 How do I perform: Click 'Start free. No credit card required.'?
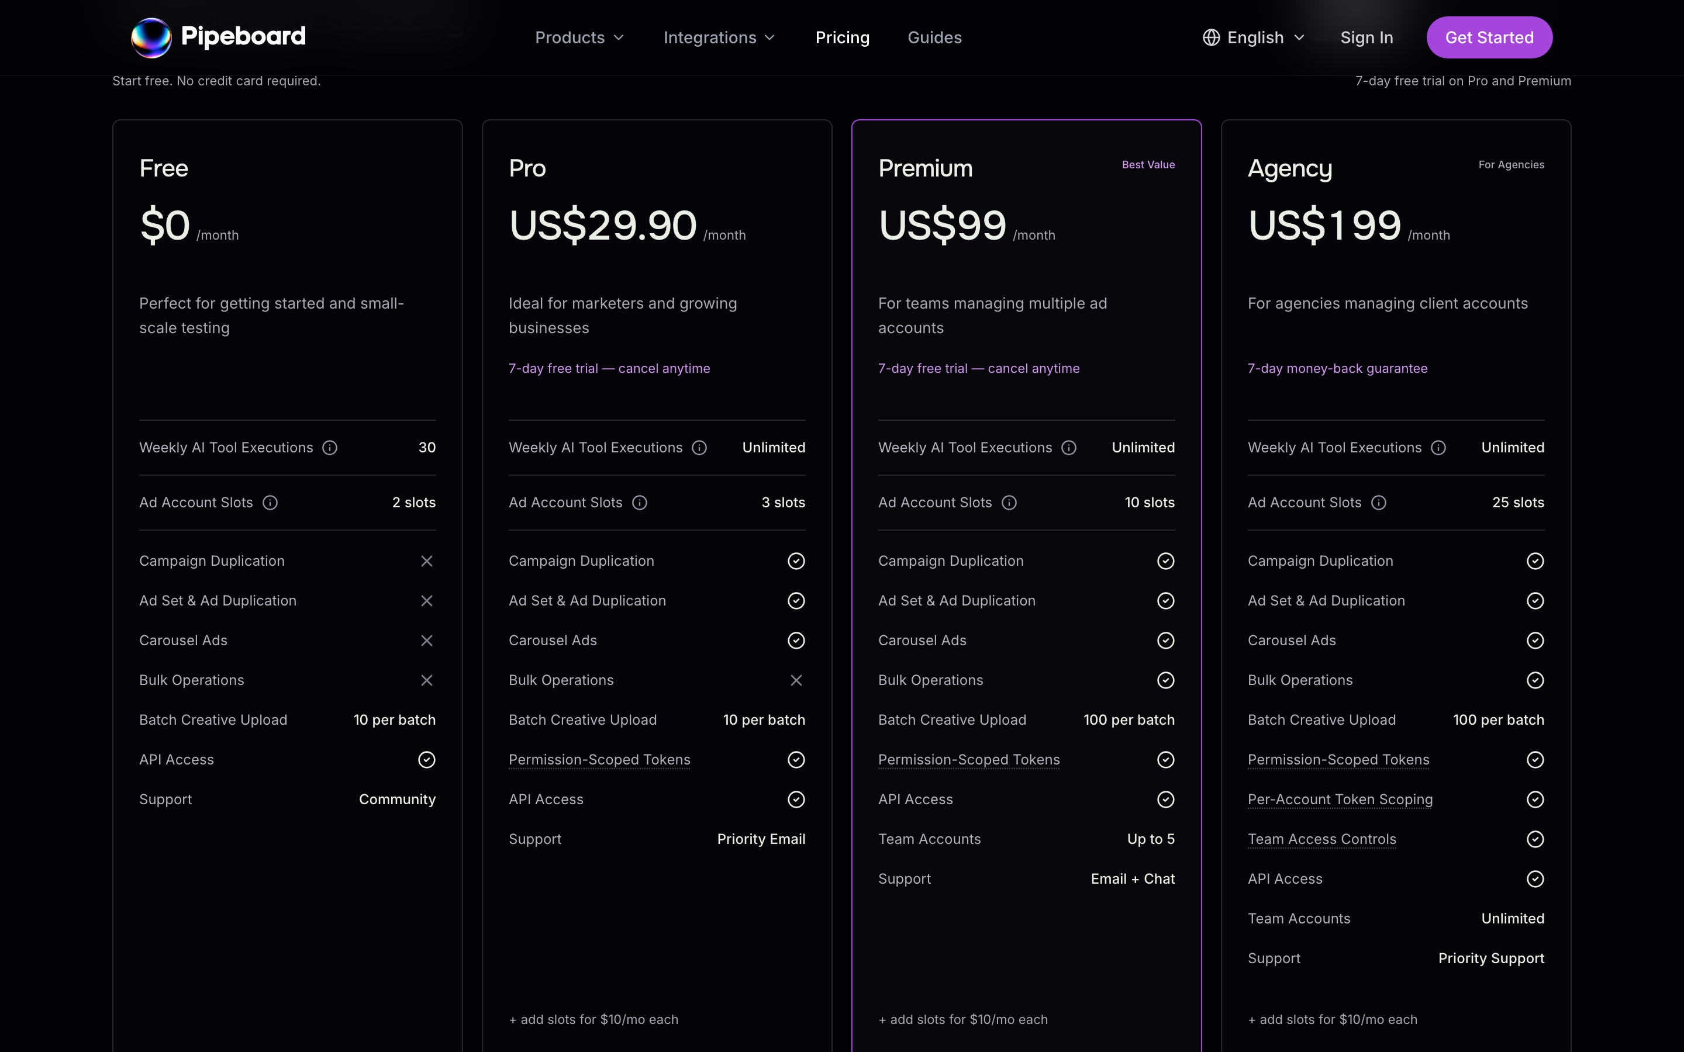tap(216, 81)
